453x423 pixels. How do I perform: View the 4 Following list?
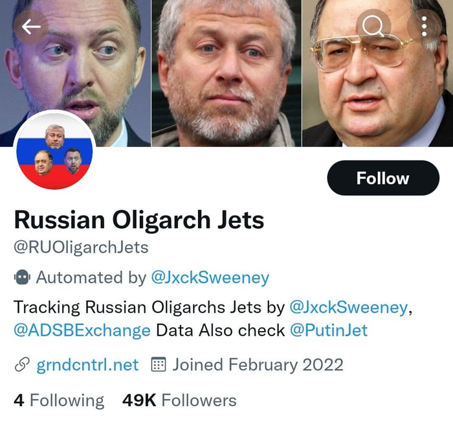[x=59, y=400]
